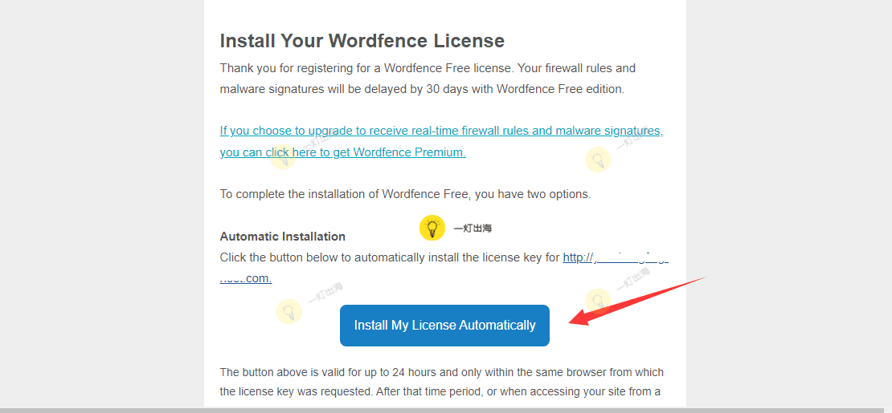Click the 'malware signatures will be delayed' line
Image resolution: width=892 pixels, height=413 pixels.
[422, 89]
